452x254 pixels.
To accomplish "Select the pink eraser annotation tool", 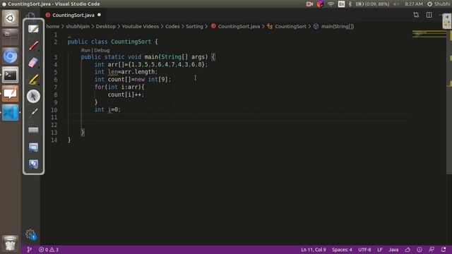I will click(33, 63).
